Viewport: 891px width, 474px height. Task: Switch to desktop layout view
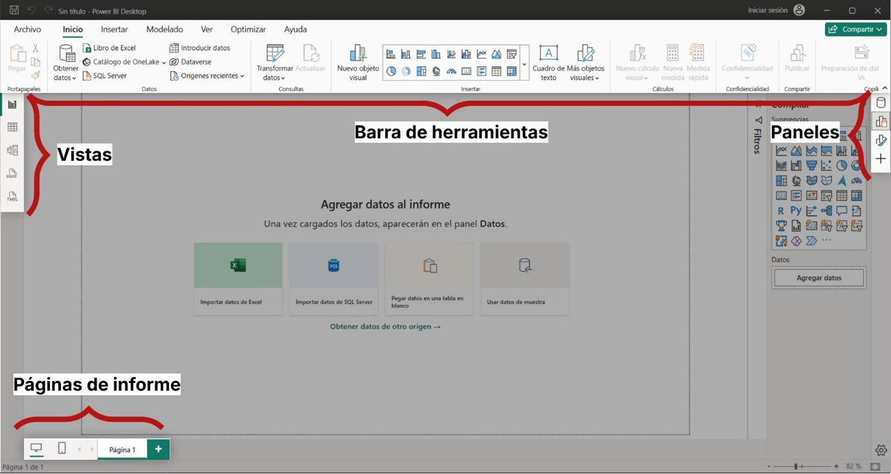(36, 449)
